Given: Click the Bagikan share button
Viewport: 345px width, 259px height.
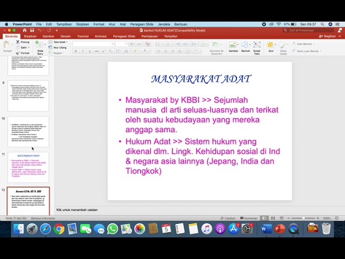Looking at the screenshot, I should [x=328, y=36].
